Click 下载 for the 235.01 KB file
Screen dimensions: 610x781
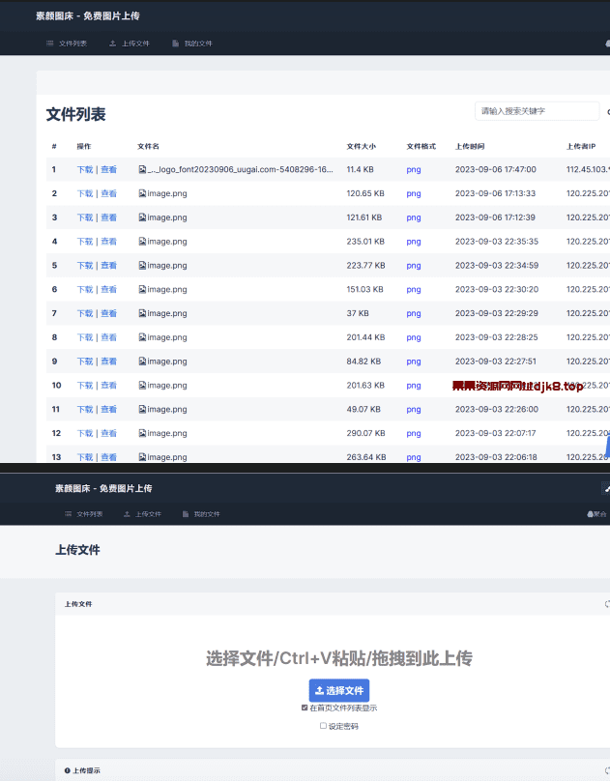click(x=85, y=241)
